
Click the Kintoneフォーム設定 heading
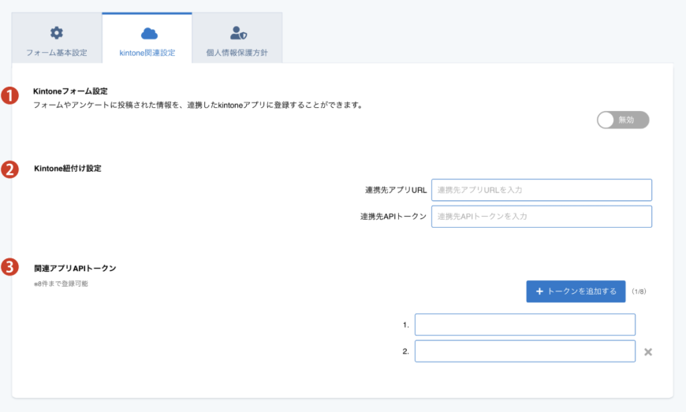70,91
